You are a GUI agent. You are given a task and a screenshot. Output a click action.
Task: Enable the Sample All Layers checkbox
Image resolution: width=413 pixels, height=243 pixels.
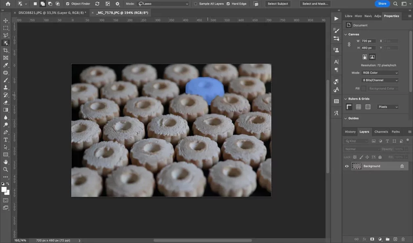tap(196, 4)
